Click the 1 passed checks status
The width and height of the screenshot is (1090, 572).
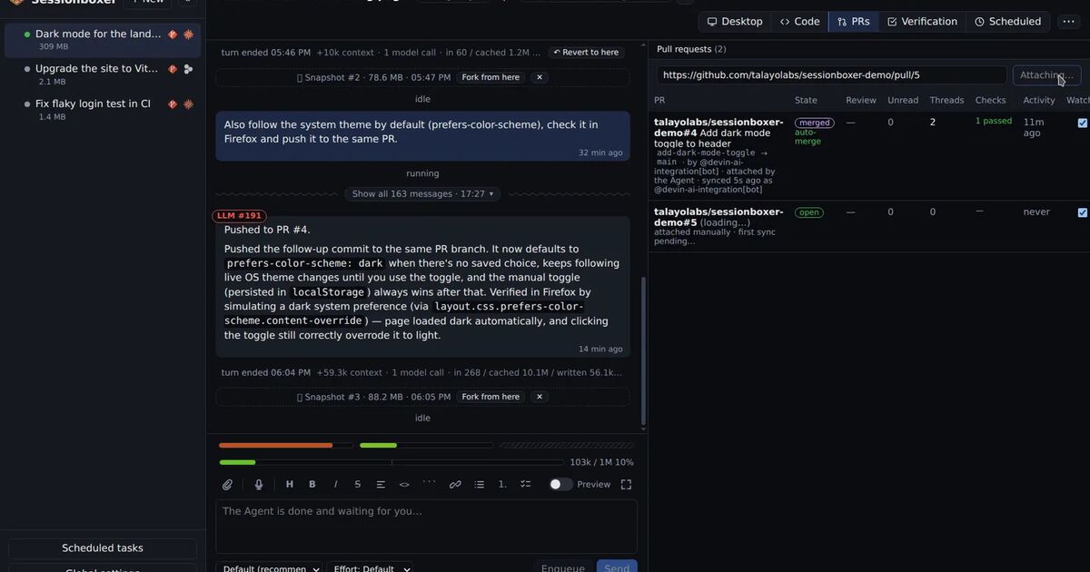click(994, 122)
